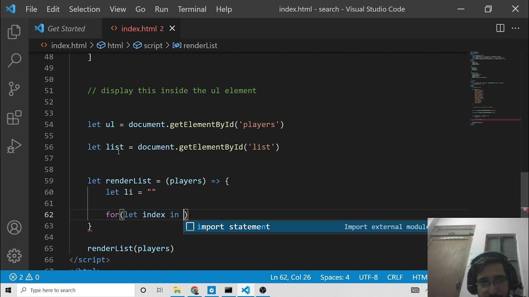Viewport: 529px width, 297px height.
Task: Accept the import statement suggestion
Action: [306, 226]
